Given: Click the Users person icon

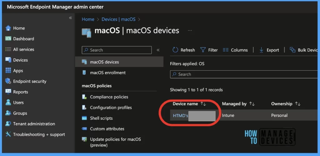Looking at the screenshot, I should coord(8,102).
